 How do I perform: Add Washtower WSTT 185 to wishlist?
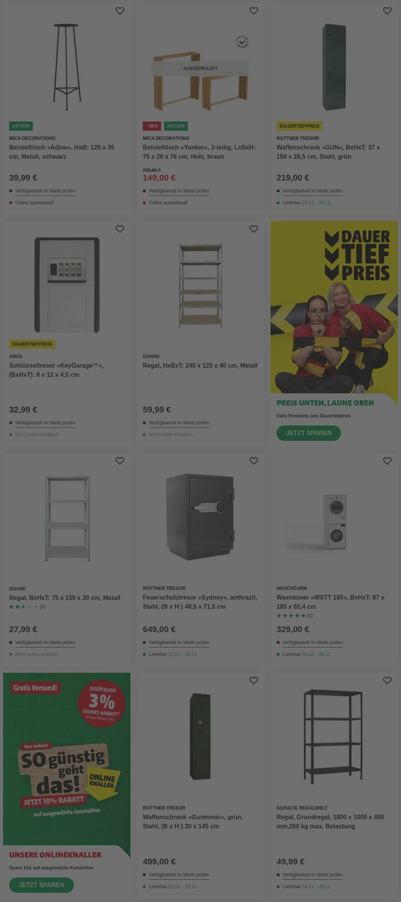[x=387, y=461]
